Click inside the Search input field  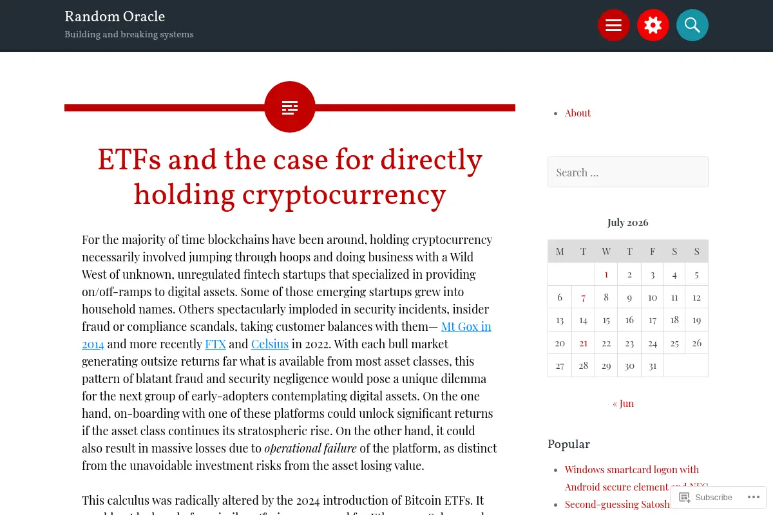628,172
